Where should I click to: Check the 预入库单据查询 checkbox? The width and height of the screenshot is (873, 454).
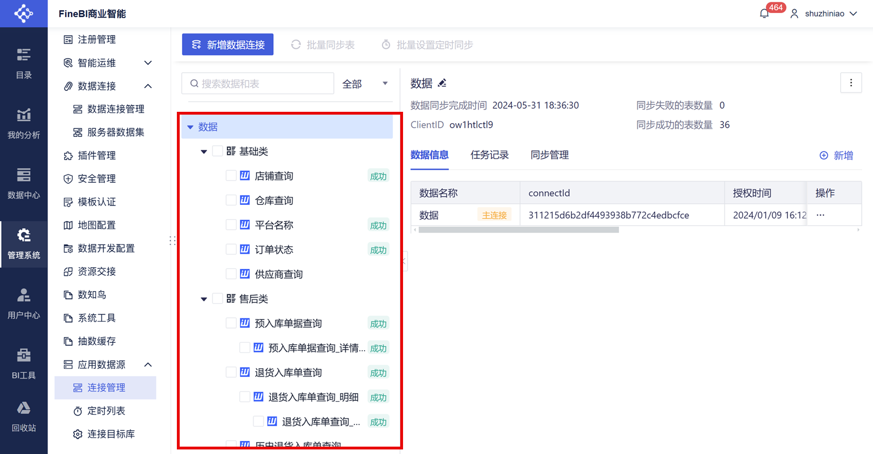pyautogui.click(x=231, y=323)
